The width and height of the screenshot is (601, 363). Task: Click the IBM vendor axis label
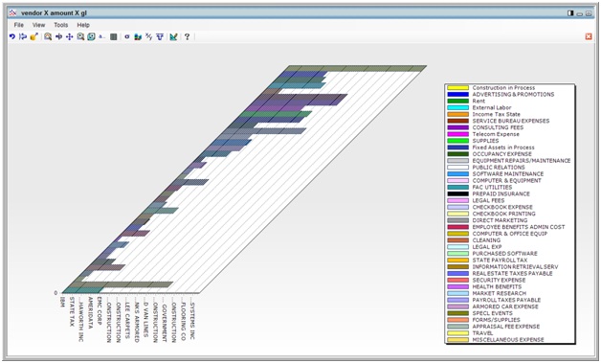[x=62, y=302]
